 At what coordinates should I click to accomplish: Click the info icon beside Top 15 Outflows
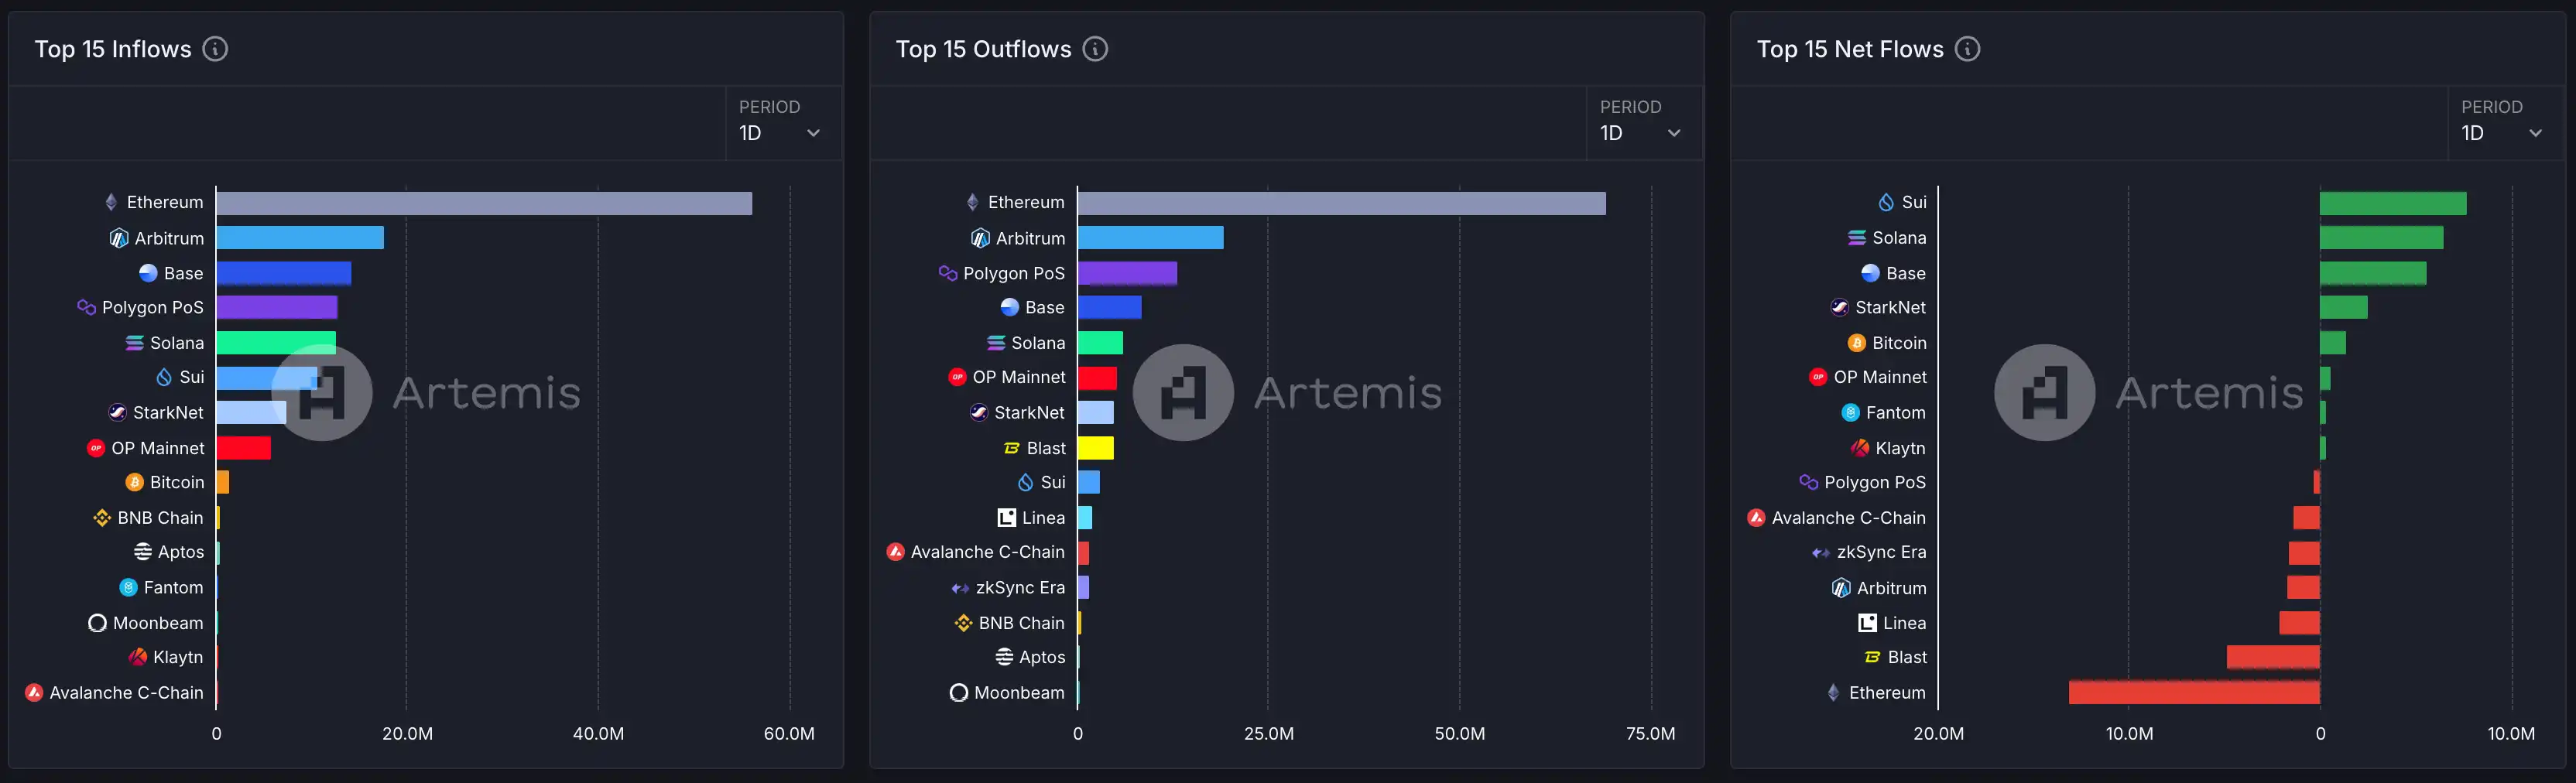click(1095, 49)
